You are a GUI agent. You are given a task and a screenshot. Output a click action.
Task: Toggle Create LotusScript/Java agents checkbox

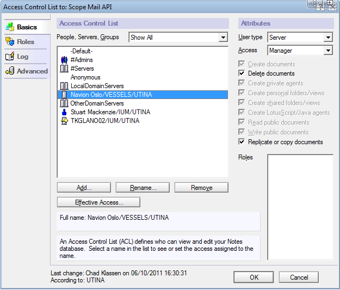[x=242, y=113]
